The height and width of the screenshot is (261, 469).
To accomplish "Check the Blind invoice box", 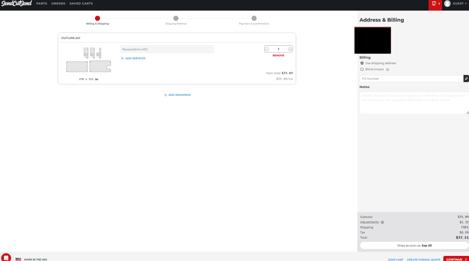I will pyautogui.click(x=362, y=69).
